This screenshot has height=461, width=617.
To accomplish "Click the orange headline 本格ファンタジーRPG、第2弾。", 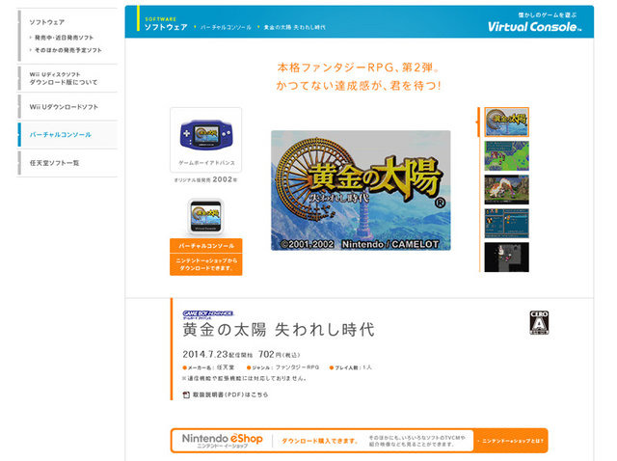I will coord(359,68).
